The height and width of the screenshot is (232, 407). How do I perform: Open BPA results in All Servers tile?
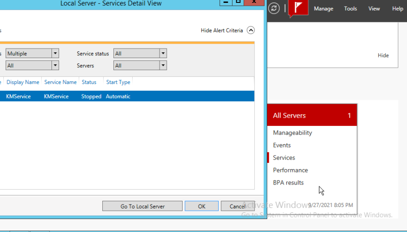(x=288, y=183)
